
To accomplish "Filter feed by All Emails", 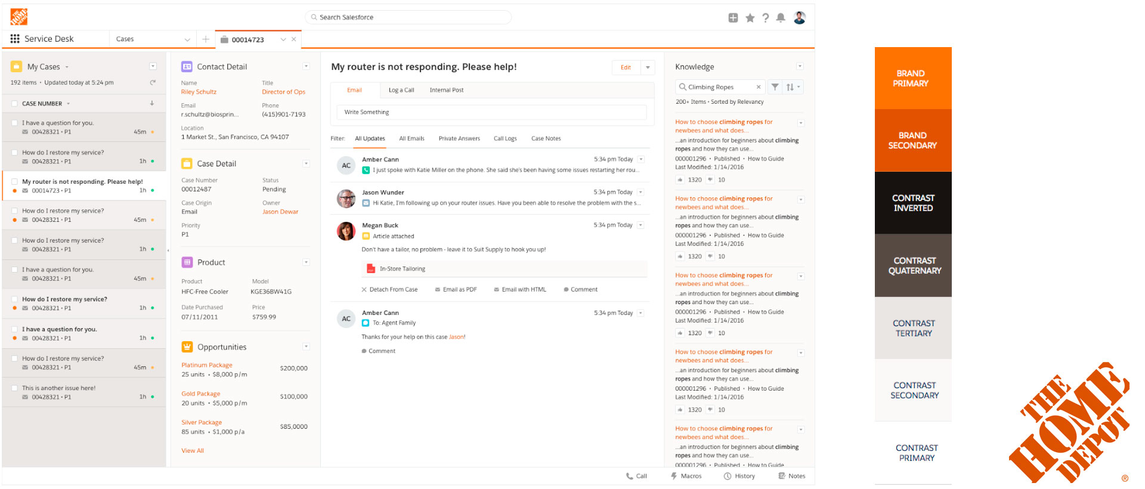I will pyautogui.click(x=412, y=138).
